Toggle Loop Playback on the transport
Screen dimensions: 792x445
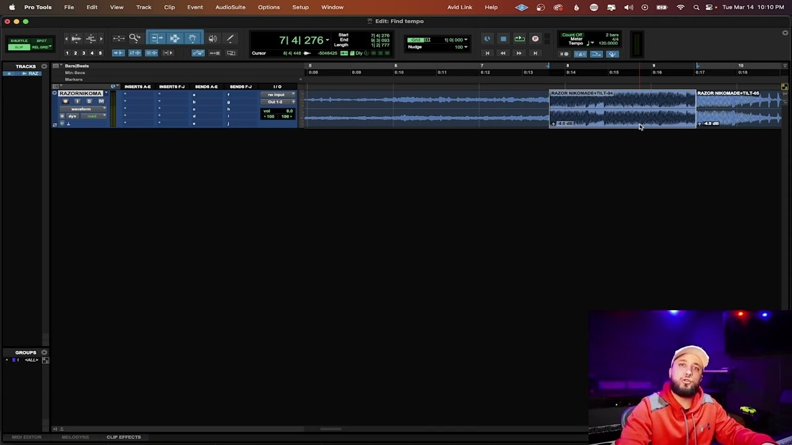pos(519,39)
